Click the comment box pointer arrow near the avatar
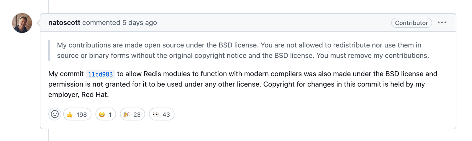This screenshot has width=472, height=141. (38, 23)
